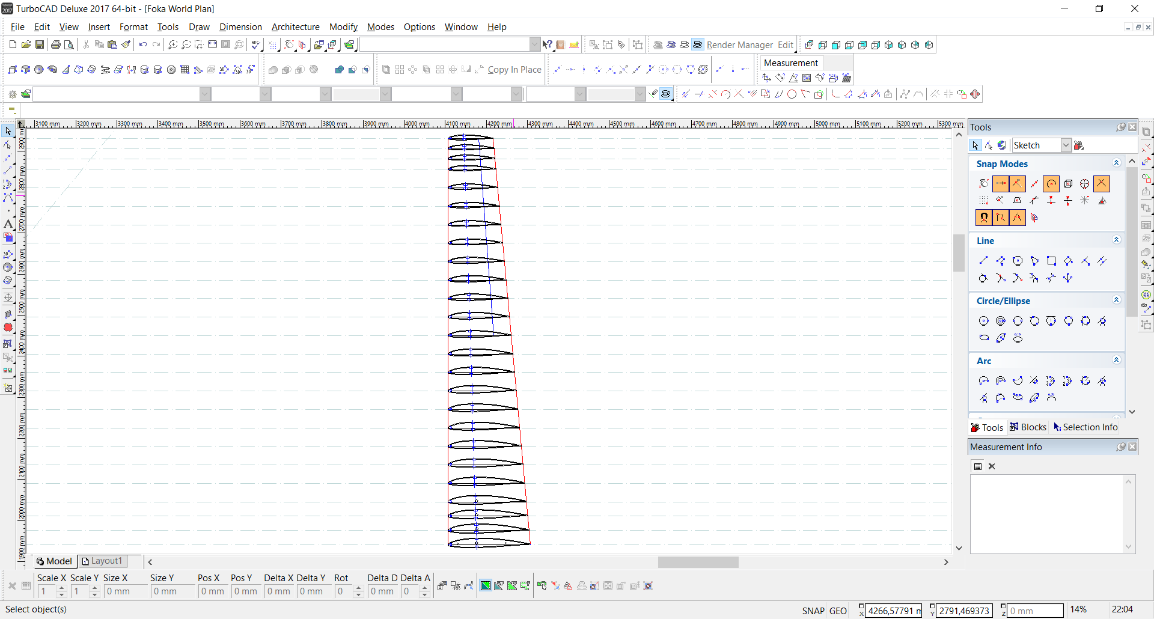This screenshot has width=1154, height=619.
Task: Click the Save file icon
Action: [40, 44]
